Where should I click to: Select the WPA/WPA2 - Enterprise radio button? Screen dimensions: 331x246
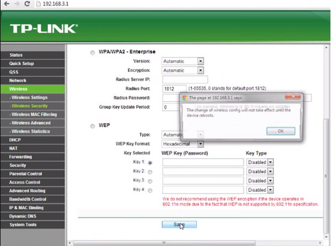(x=92, y=53)
